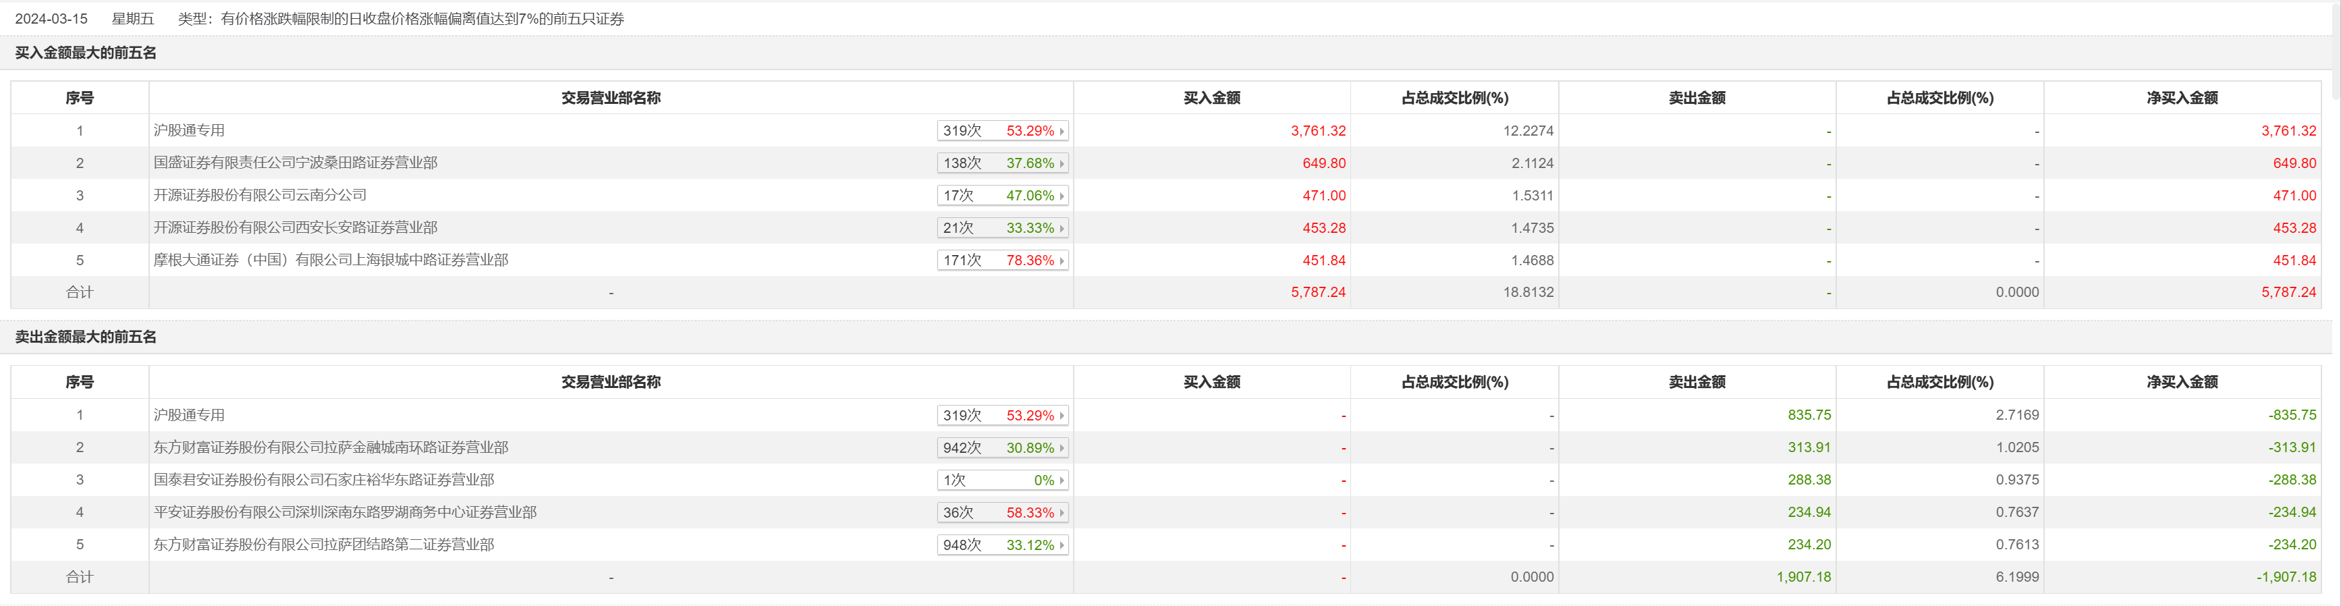Click arrow icon in the 1次 0% badge

(1062, 480)
